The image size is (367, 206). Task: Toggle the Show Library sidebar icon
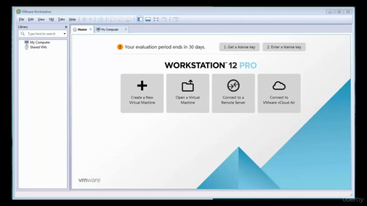coord(140,19)
